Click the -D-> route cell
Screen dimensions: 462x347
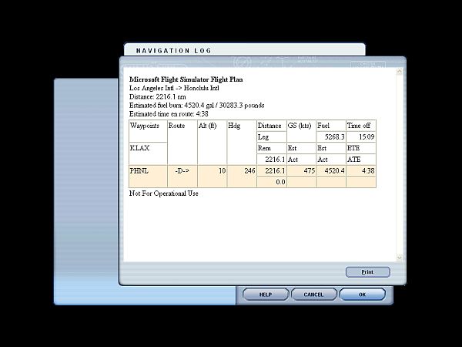click(x=182, y=171)
